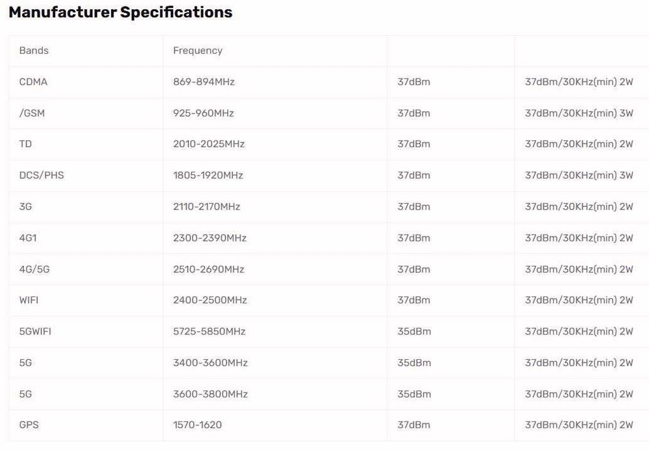The height and width of the screenshot is (450, 649).
Task: Click the 2010-2025MHz frequency cell
Action: point(208,144)
